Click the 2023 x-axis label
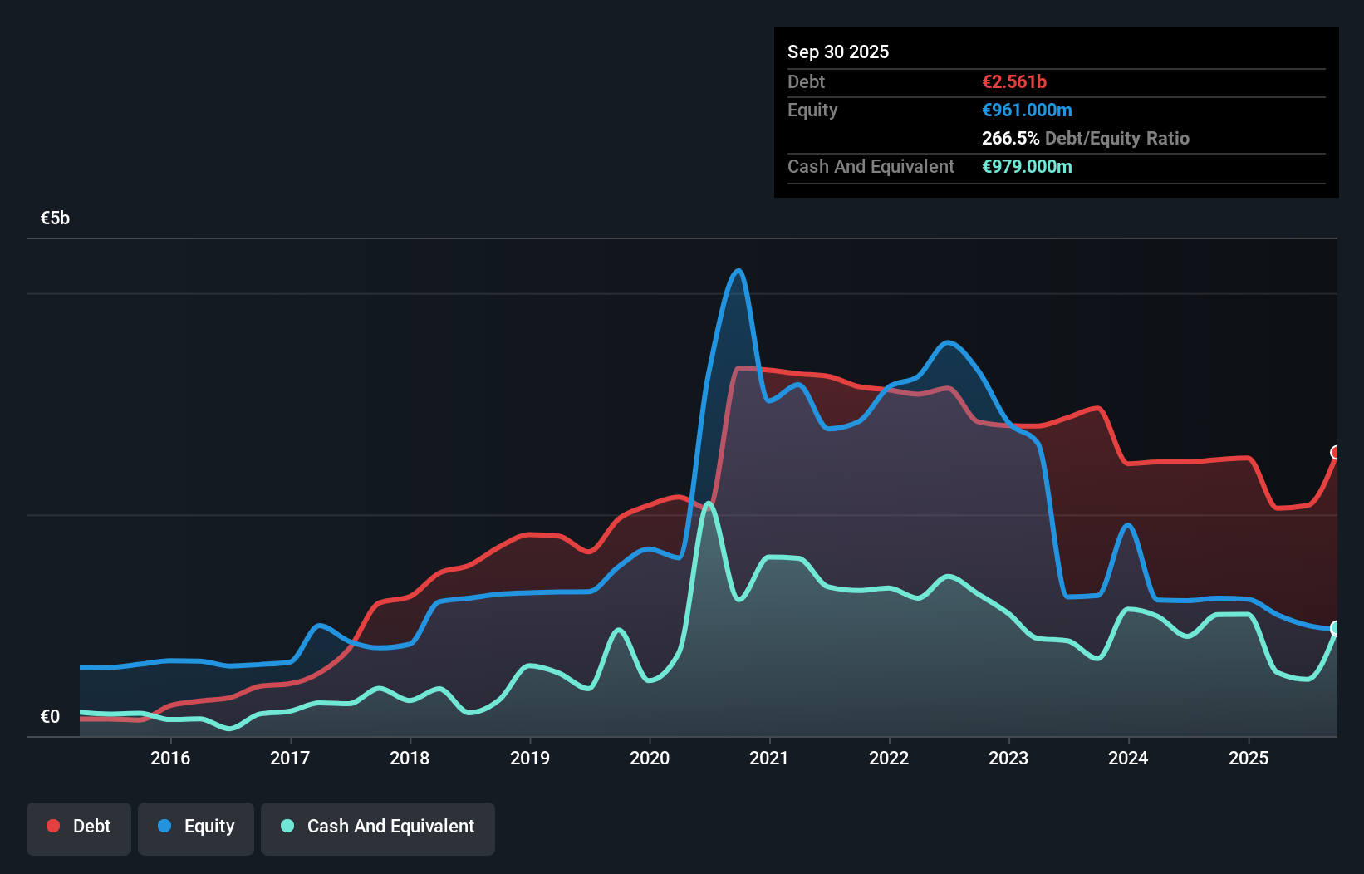 point(1008,758)
